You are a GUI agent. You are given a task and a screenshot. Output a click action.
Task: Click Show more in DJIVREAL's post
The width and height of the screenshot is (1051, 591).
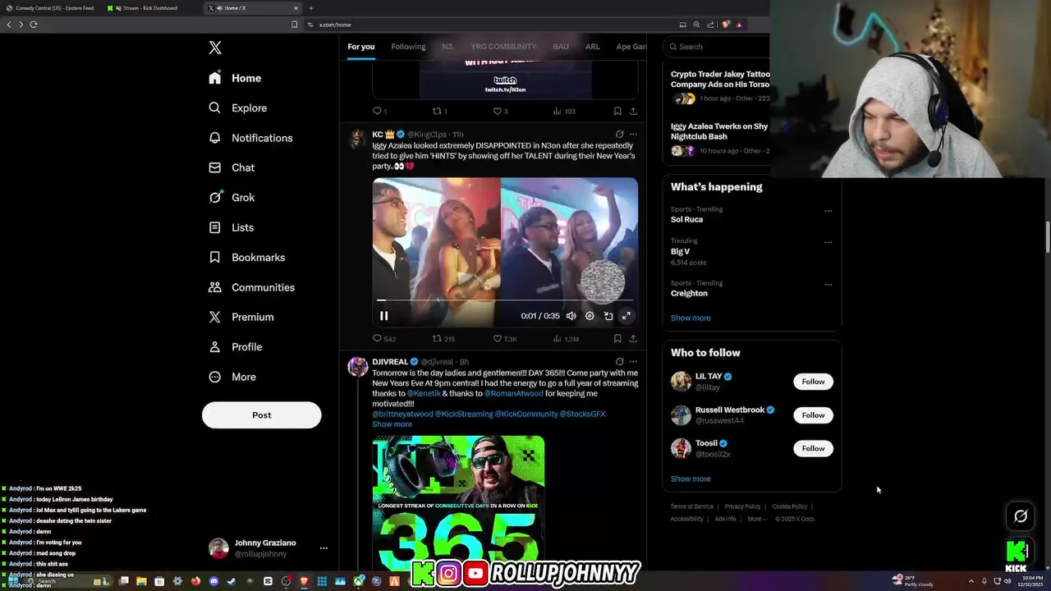coord(392,424)
